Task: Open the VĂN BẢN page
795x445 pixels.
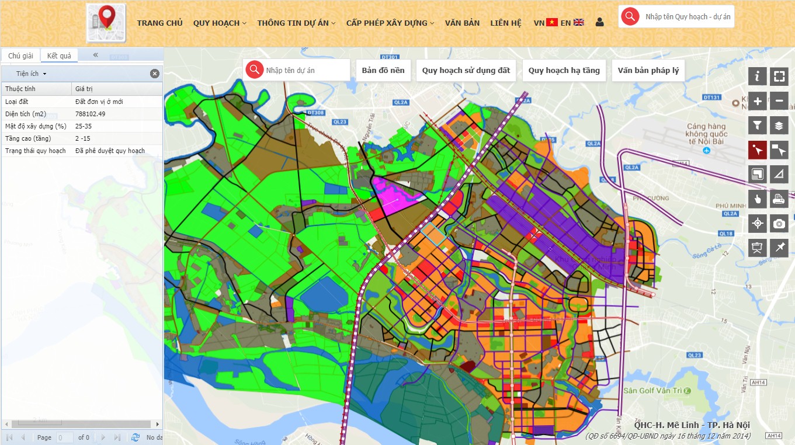Action: pos(462,23)
